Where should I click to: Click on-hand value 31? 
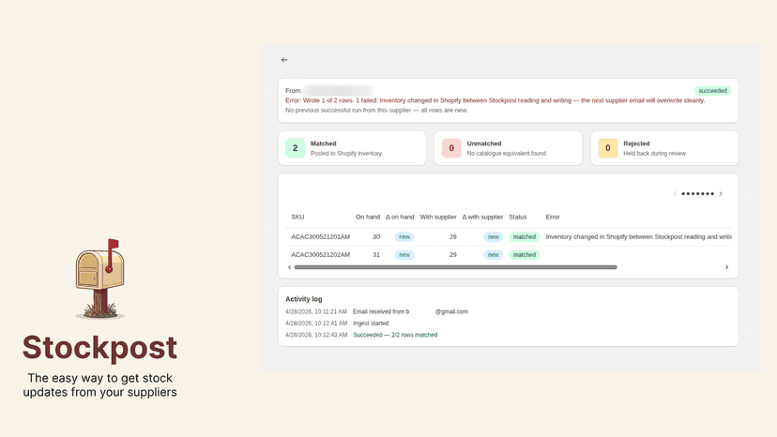pos(376,255)
